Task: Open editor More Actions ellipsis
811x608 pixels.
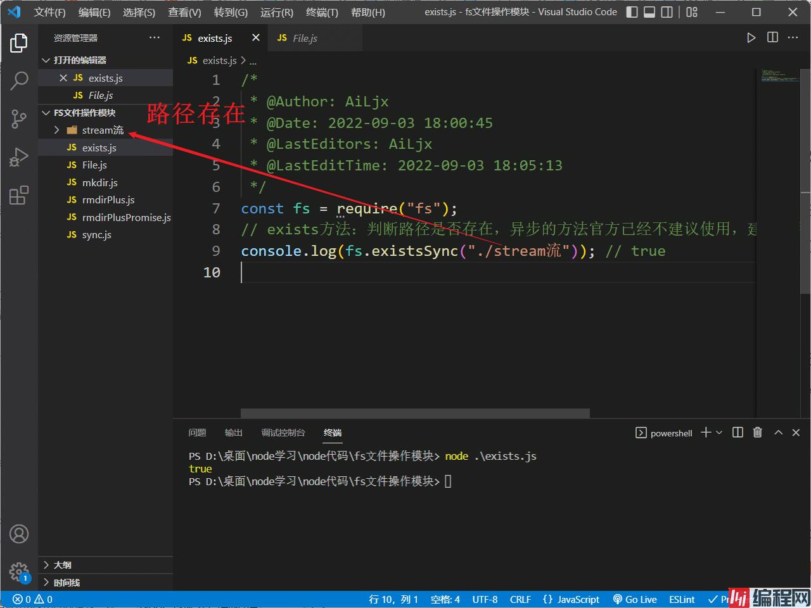Action: click(793, 38)
